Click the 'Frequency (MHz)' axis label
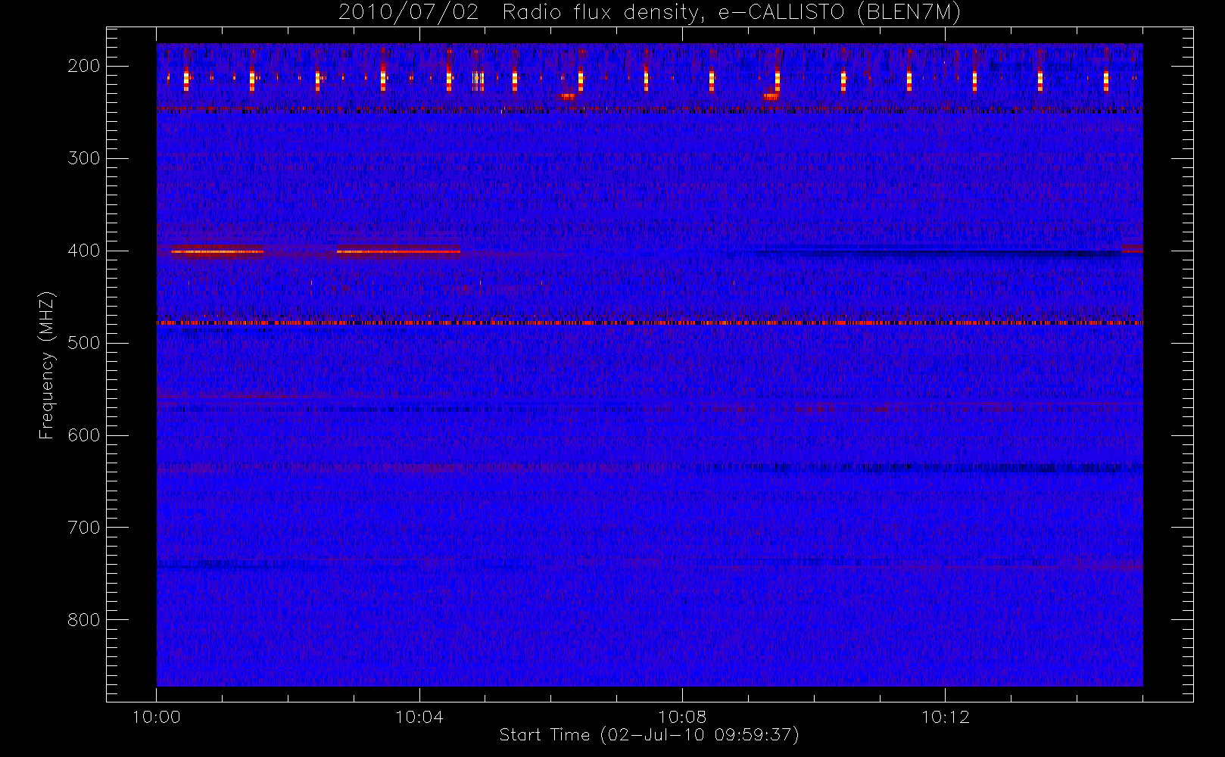Image resolution: width=1225 pixels, height=757 pixels. tap(47, 365)
